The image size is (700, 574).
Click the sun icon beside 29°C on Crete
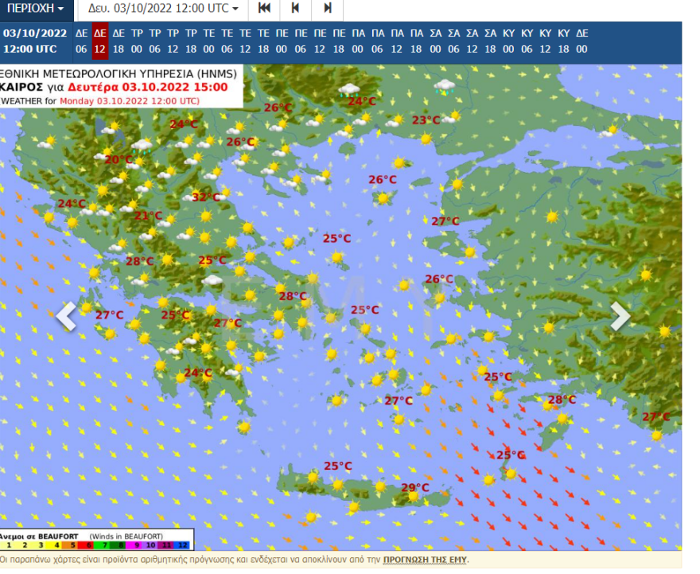coord(412,496)
